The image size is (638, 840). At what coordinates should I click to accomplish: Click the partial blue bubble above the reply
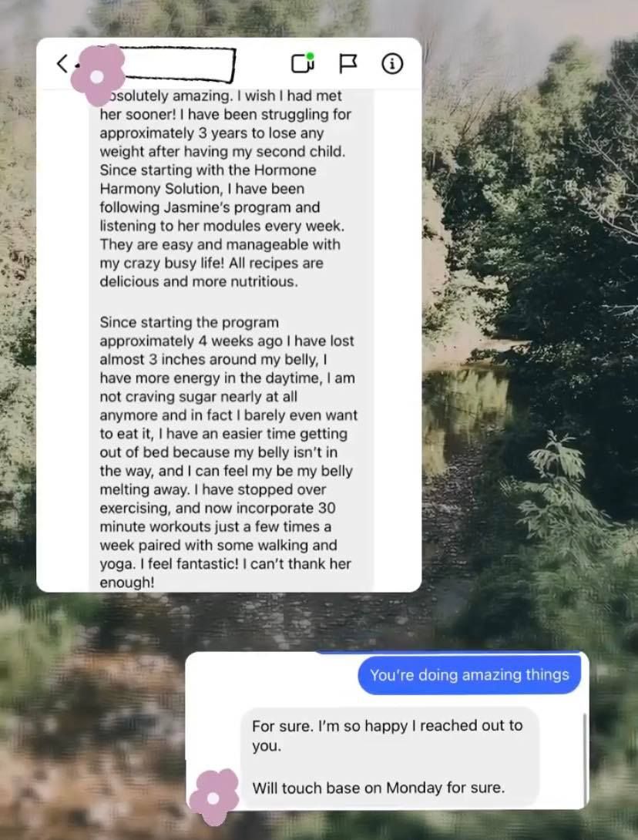(x=450, y=653)
